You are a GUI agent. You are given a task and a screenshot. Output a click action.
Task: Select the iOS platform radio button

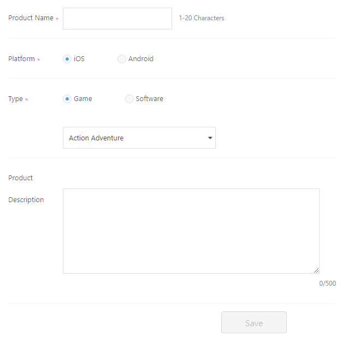point(67,59)
